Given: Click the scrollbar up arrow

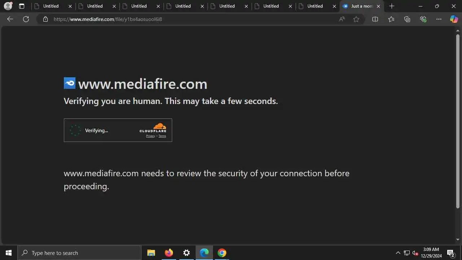Looking at the screenshot, I should 458,30.
